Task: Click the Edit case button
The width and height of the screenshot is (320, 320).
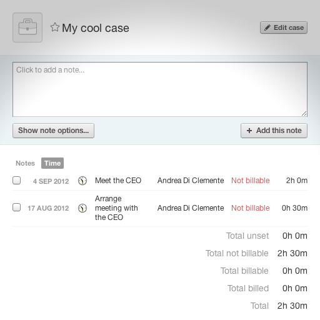Action: 284,27
